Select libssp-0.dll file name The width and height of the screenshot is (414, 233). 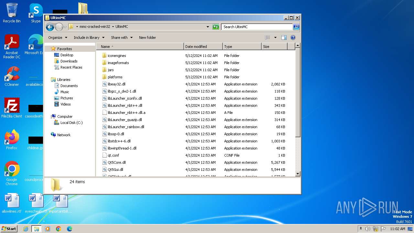coord(116,134)
